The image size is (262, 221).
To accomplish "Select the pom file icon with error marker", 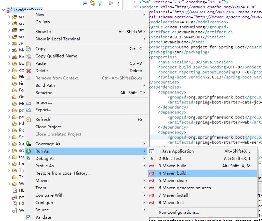I will (15, 197).
